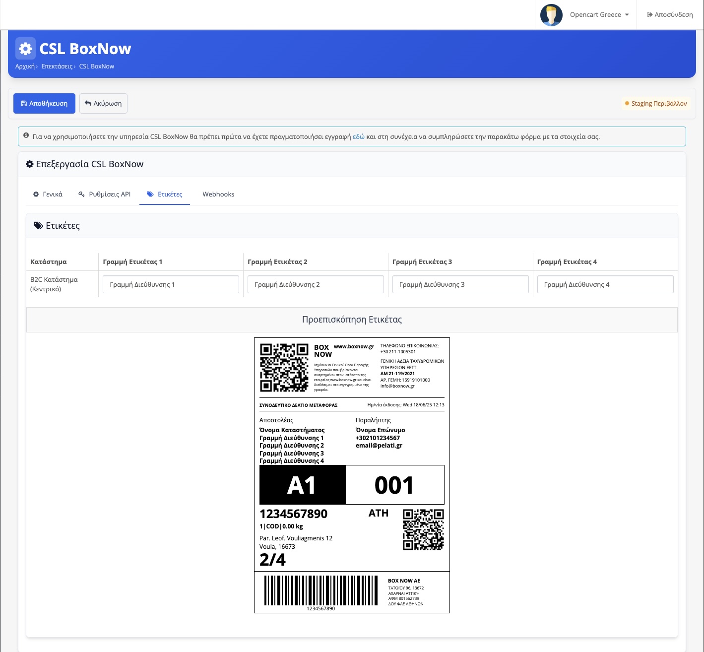This screenshot has width=704, height=652.
Task: Click the gear icon beside CSL BoxNow title
Action: (25, 49)
